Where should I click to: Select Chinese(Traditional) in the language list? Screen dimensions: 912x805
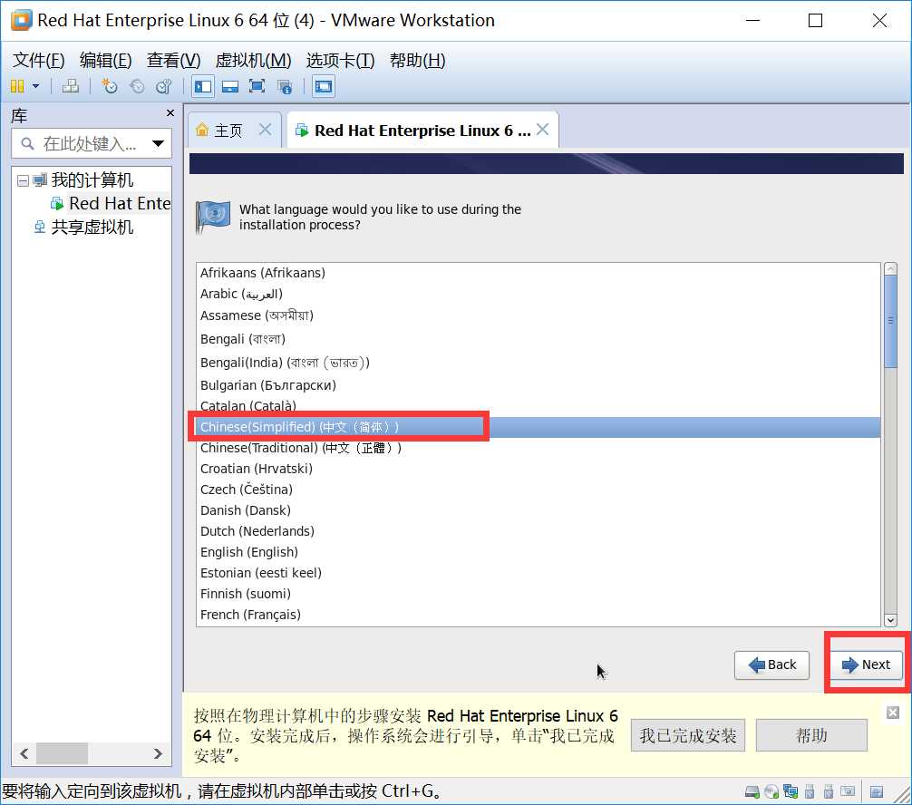click(538, 448)
